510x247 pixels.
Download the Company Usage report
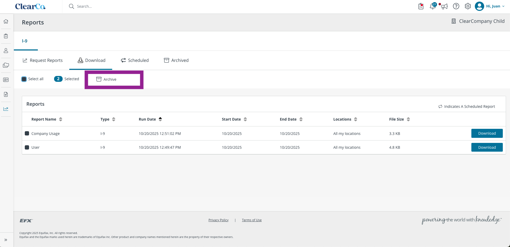pos(487,133)
